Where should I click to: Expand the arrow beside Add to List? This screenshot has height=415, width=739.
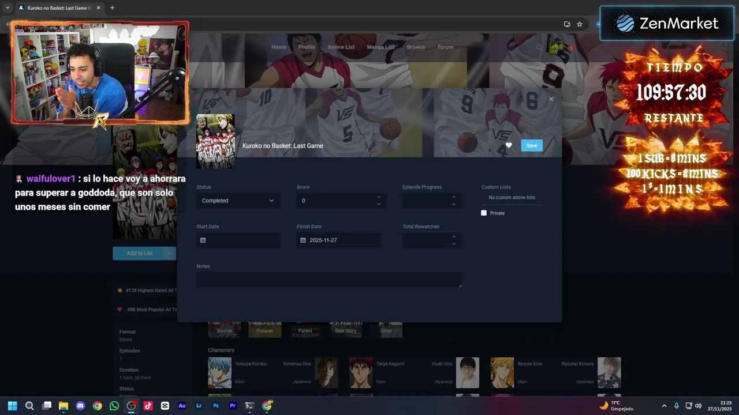[x=170, y=253]
